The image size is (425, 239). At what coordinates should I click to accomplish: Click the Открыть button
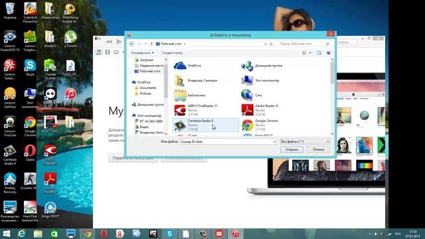[292, 149]
